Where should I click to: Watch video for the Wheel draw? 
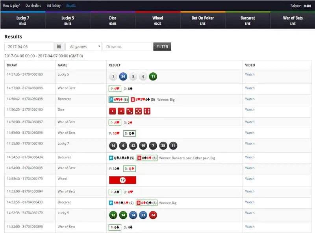[x=250, y=179]
